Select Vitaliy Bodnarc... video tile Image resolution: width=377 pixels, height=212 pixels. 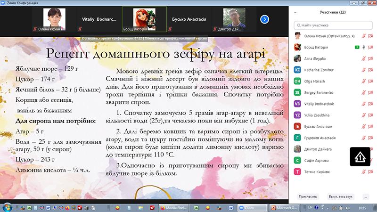pos(99,19)
